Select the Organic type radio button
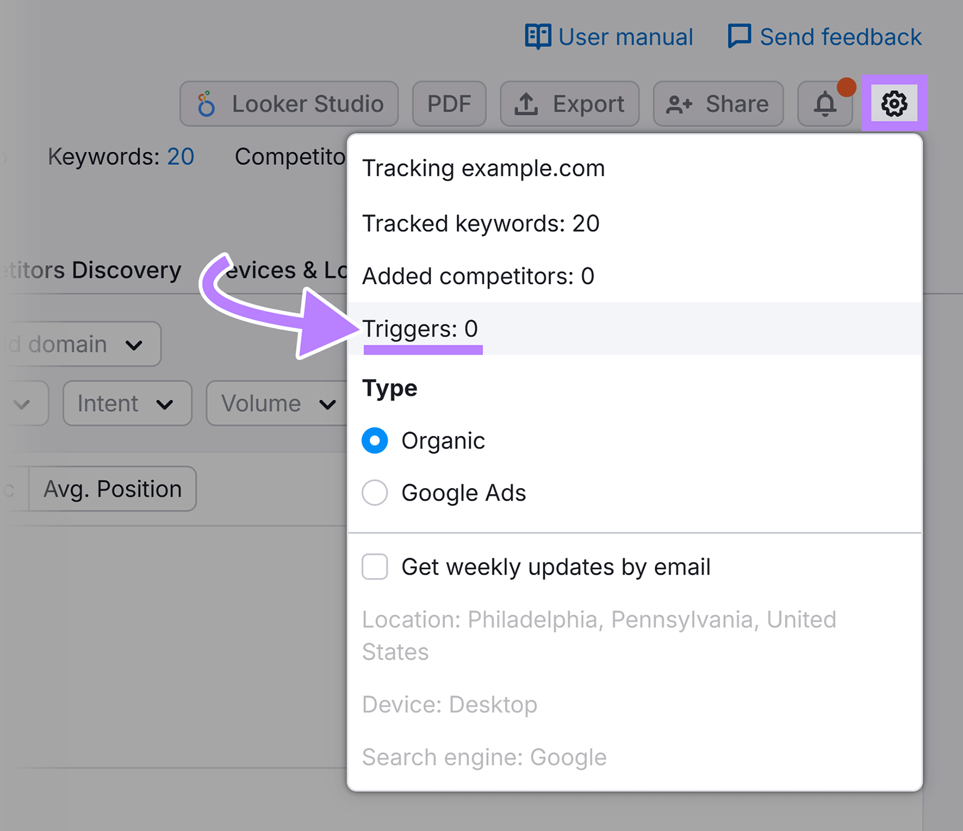The height and width of the screenshot is (831, 963). point(374,440)
